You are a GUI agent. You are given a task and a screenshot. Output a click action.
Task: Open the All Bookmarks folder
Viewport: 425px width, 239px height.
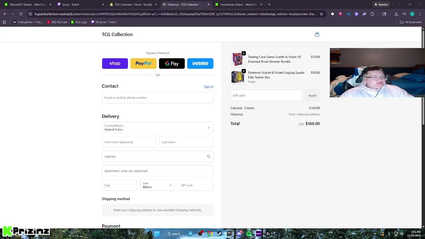click(411, 22)
